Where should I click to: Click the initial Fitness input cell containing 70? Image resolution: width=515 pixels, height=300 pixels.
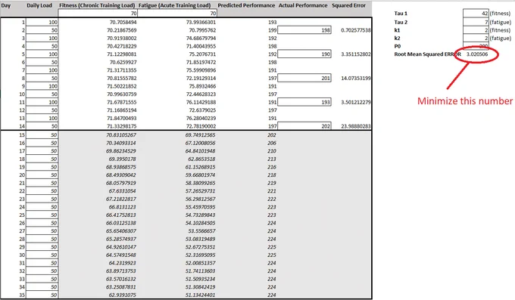pos(98,13)
